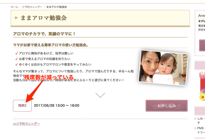Click the downward chevron below the description

pos(100,95)
